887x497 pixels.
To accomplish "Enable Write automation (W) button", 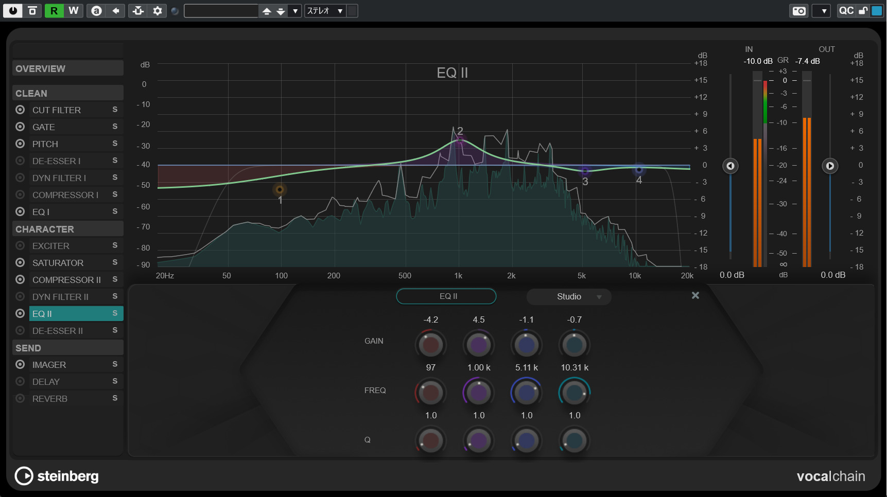I will 74,10.
